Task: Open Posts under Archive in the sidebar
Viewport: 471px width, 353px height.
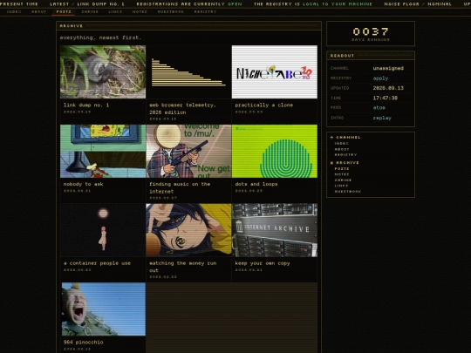Action: [342, 169]
